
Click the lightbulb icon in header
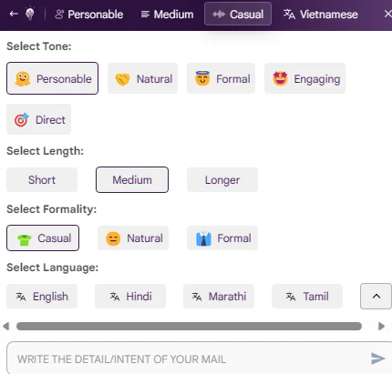click(30, 14)
